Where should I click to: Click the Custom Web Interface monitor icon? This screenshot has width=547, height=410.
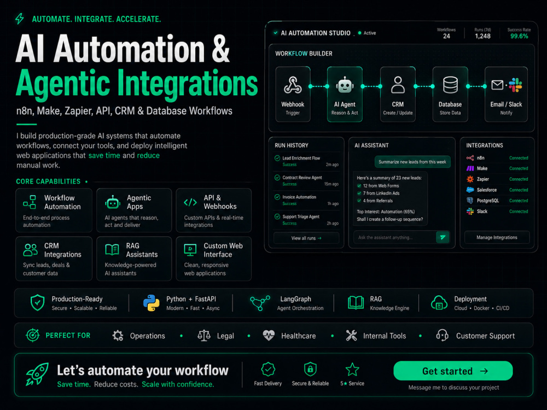pyautogui.click(x=190, y=250)
